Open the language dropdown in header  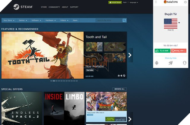[134, 2]
